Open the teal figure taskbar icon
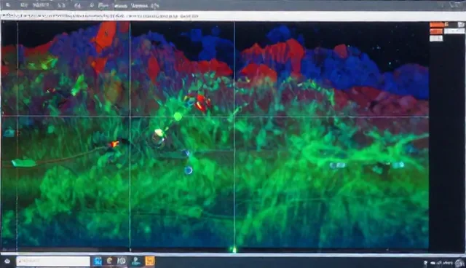466x268 pixels. click(x=136, y=261)
